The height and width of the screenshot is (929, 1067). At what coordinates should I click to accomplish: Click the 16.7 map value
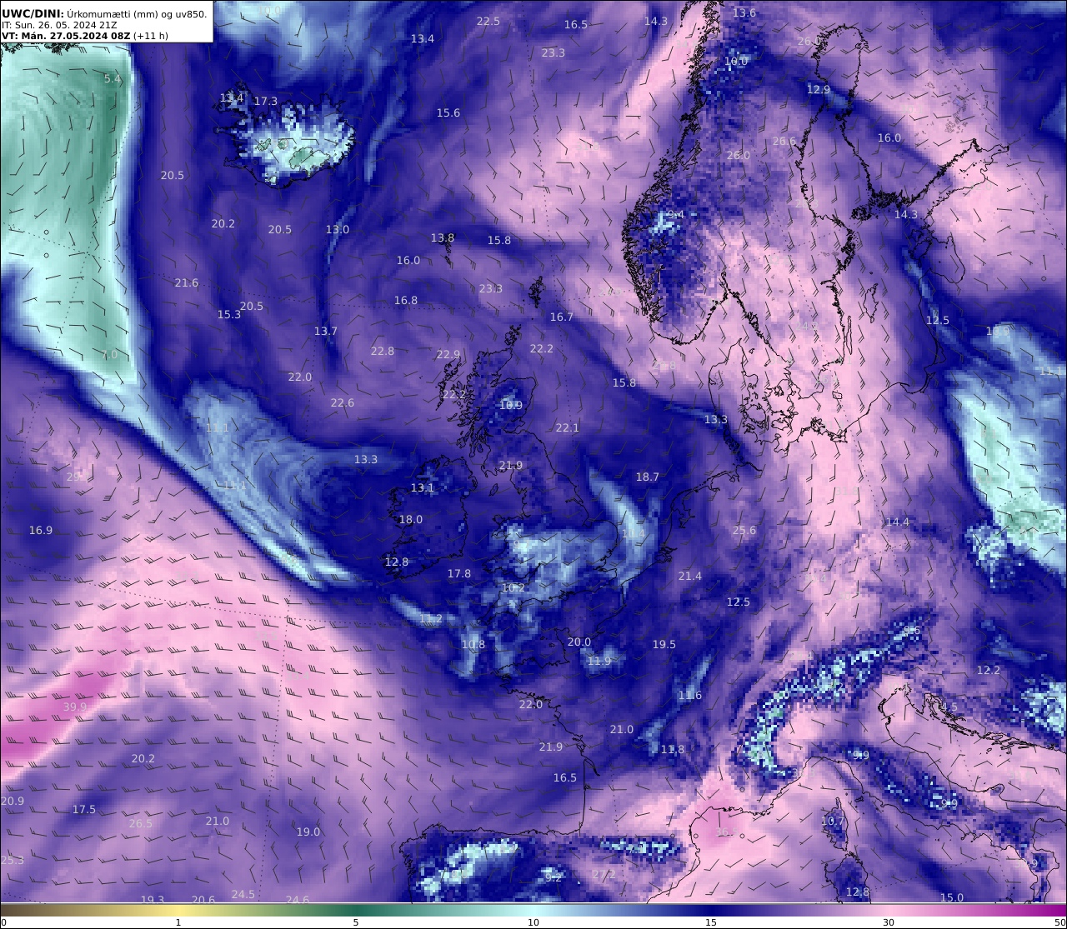click(x=562, y=317)
